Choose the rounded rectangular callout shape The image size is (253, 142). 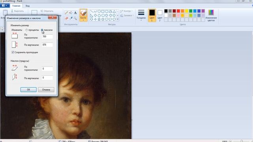(107, 19)
